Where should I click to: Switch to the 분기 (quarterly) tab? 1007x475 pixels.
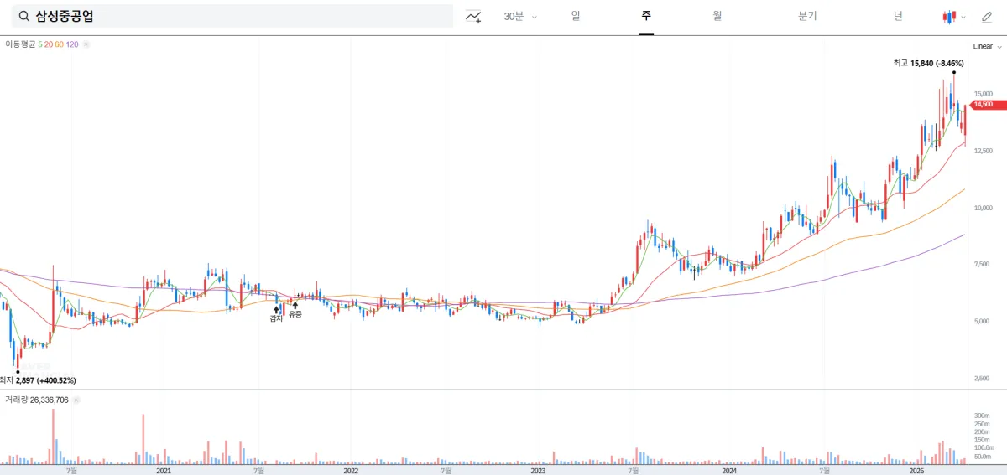(x=807, y=16)
